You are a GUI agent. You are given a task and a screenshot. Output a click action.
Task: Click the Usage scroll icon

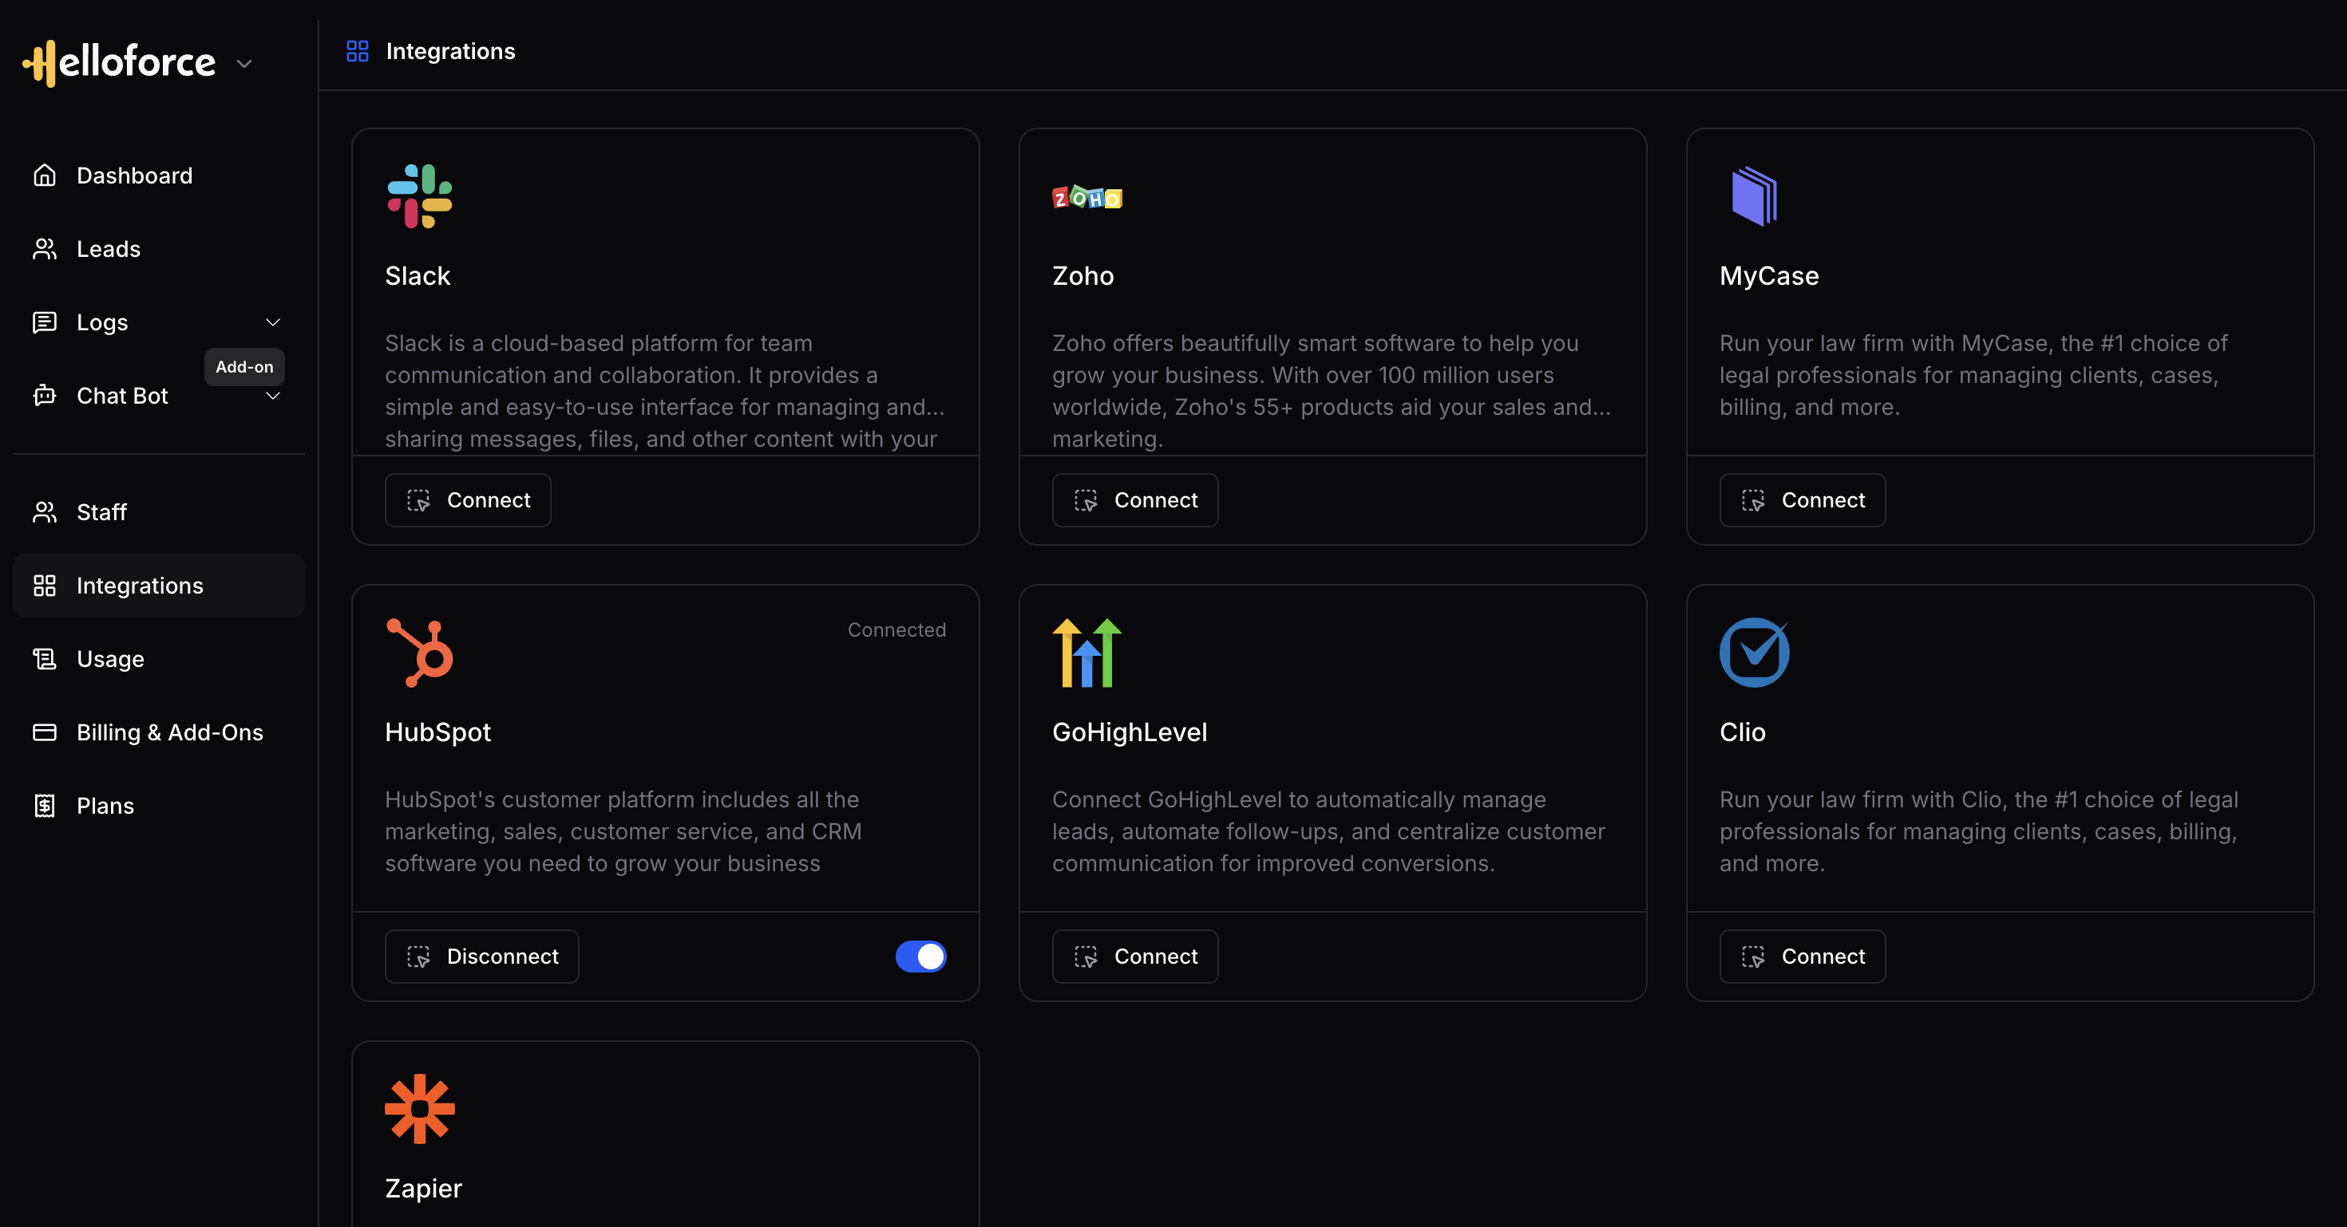(x=45, y=658)
